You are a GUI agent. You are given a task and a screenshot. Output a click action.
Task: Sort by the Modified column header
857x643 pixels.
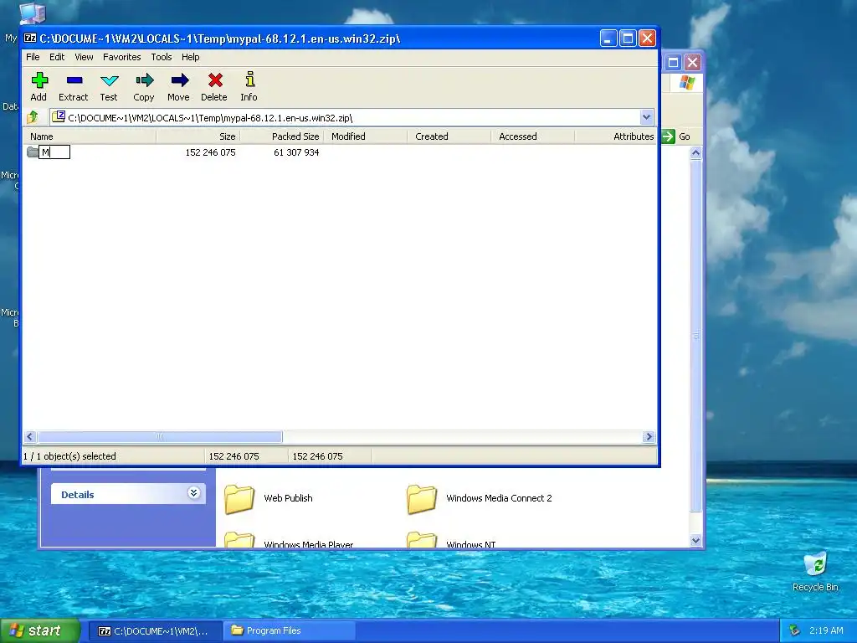[365, 136]
